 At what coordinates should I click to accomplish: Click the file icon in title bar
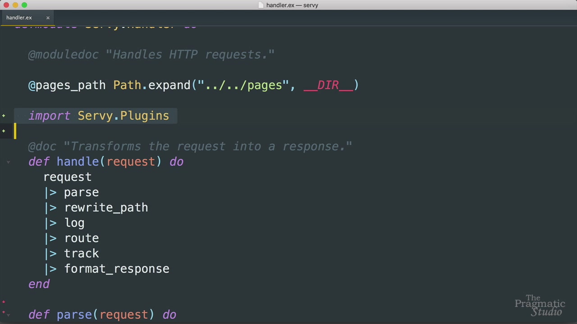(x=261, y=5)
